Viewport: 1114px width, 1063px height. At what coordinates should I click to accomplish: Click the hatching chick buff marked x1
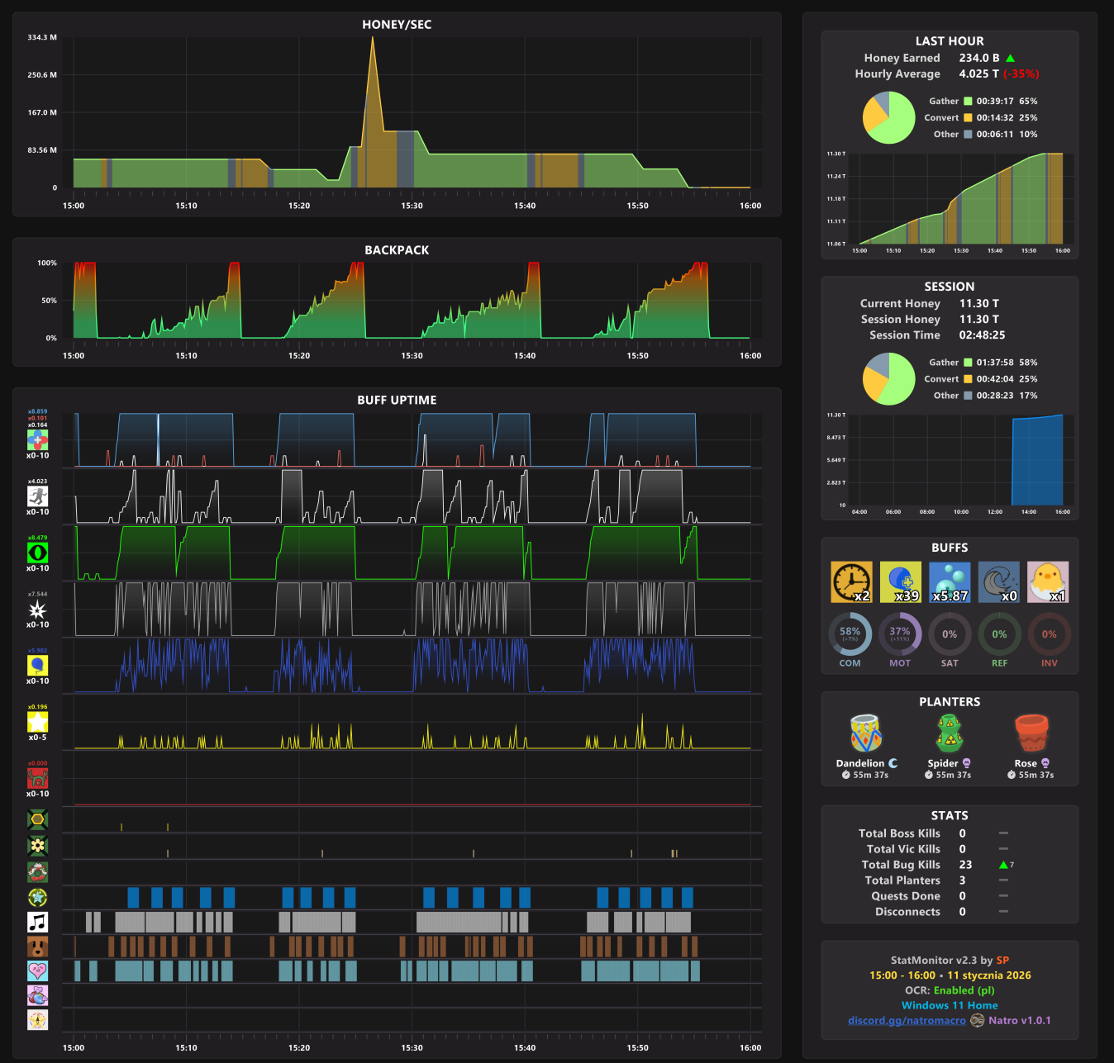pyautogui.click(x=1048, y=582)
